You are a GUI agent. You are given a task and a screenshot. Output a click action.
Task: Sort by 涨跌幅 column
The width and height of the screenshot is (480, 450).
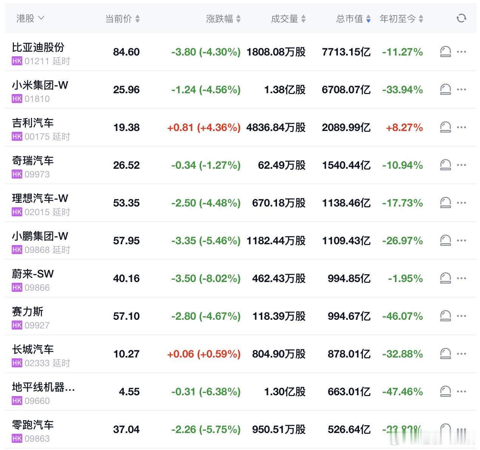pos(223,18)
